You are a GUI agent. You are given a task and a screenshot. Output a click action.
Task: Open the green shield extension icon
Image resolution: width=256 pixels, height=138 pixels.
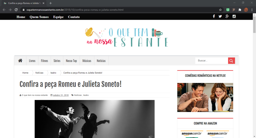(228, 10)
